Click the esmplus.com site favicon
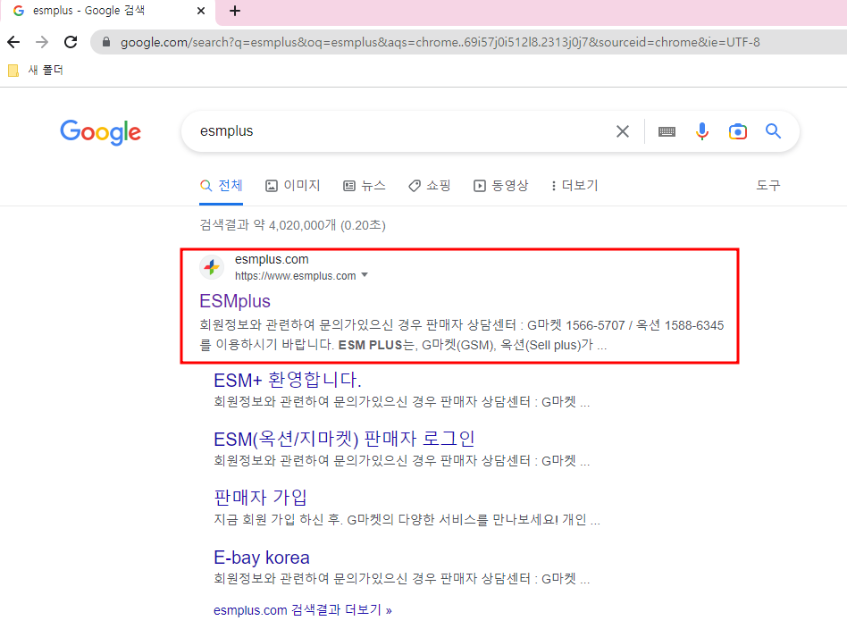Viewport: 847px width, 629px height. tap(212, 267)
